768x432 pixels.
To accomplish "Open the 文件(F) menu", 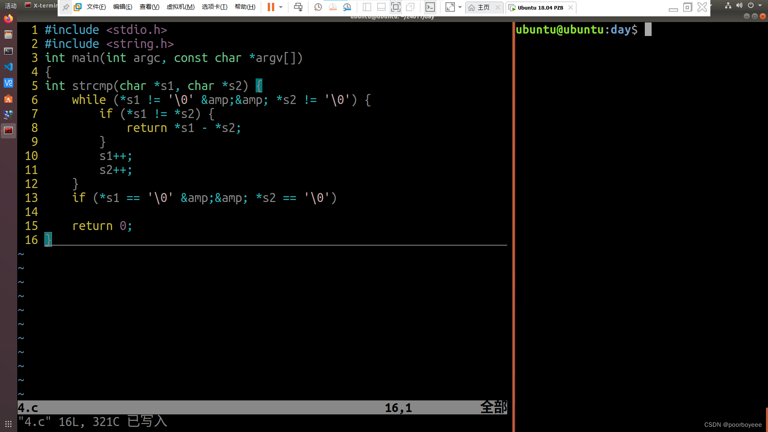I will point(96,7).
